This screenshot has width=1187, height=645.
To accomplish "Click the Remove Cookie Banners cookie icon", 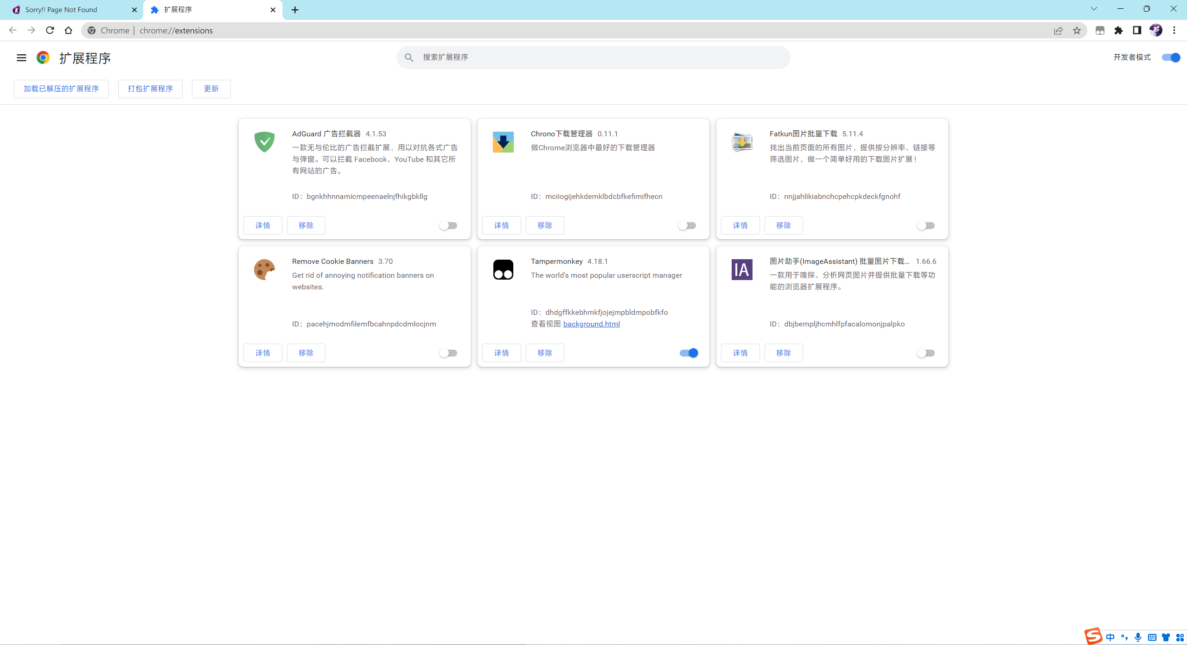I will 264,269.
